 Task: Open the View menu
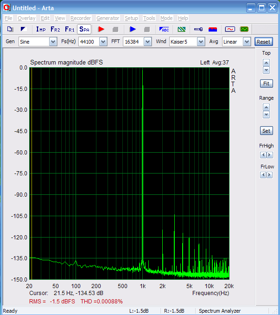coord(60,18)
